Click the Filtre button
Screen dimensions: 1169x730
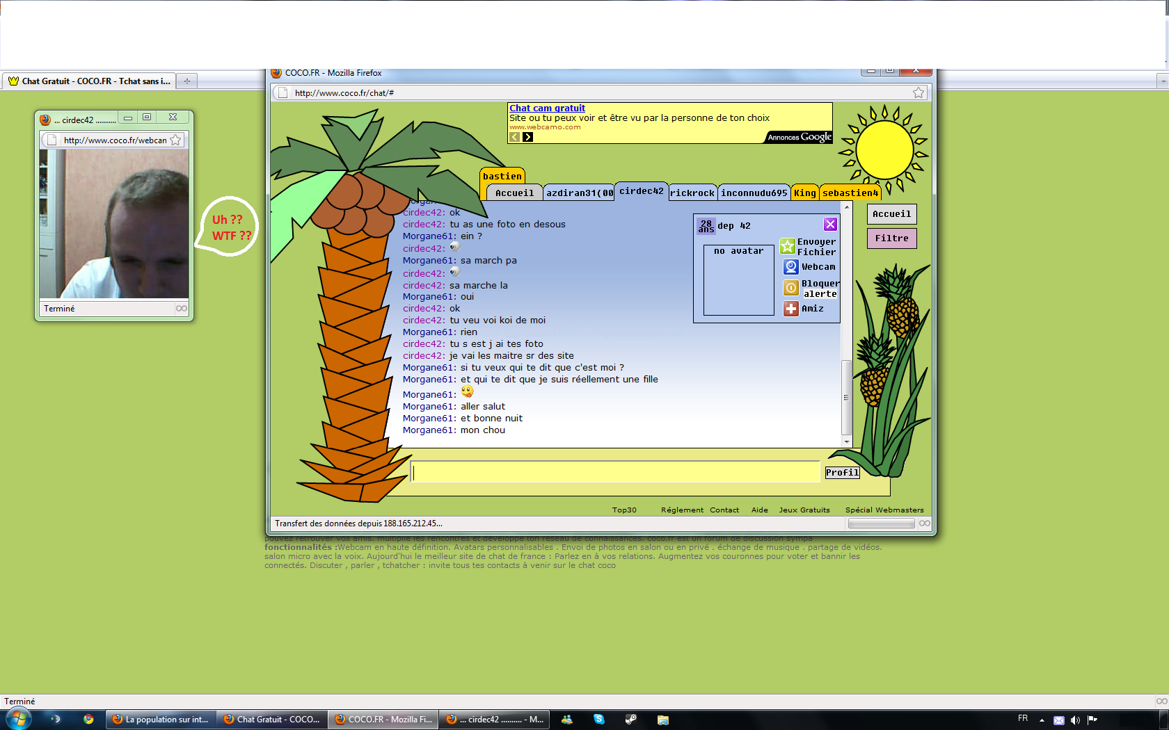tap(891, 238)
